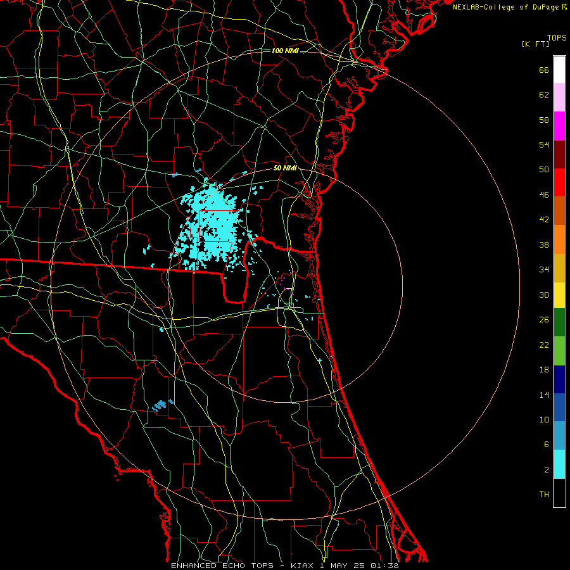570x570 pixels.
Task: Click the magenta echo pixels near radar center
Action: (x=282, y=282)
